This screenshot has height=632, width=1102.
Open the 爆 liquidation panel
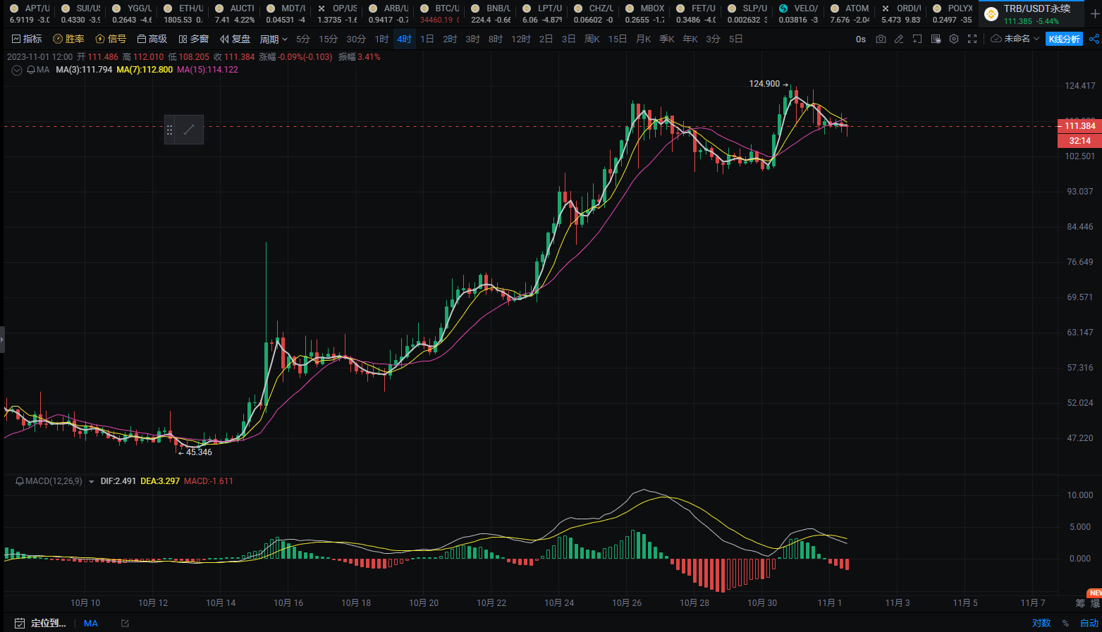point(1095,603)
